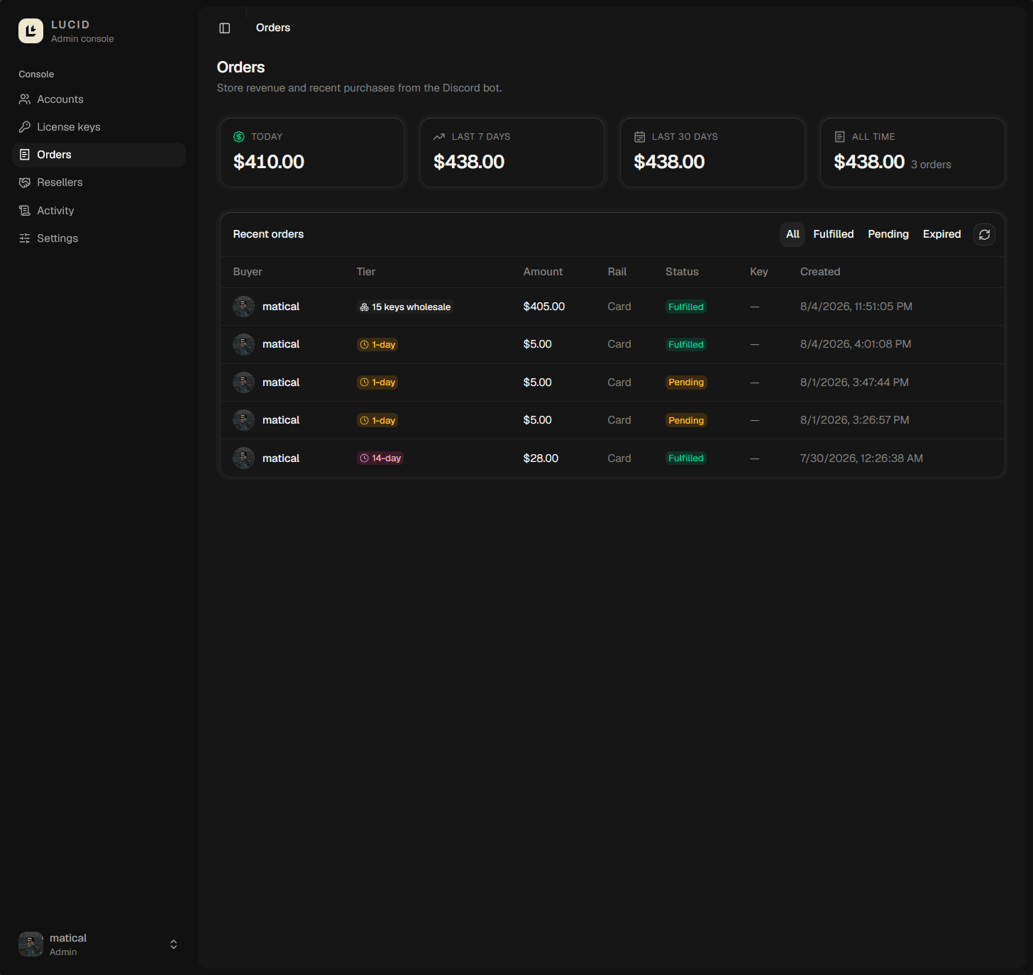Click the 8/4/2026, 4:01:08 PM created date
This screenshot has width=1033, height=975.
856,344
